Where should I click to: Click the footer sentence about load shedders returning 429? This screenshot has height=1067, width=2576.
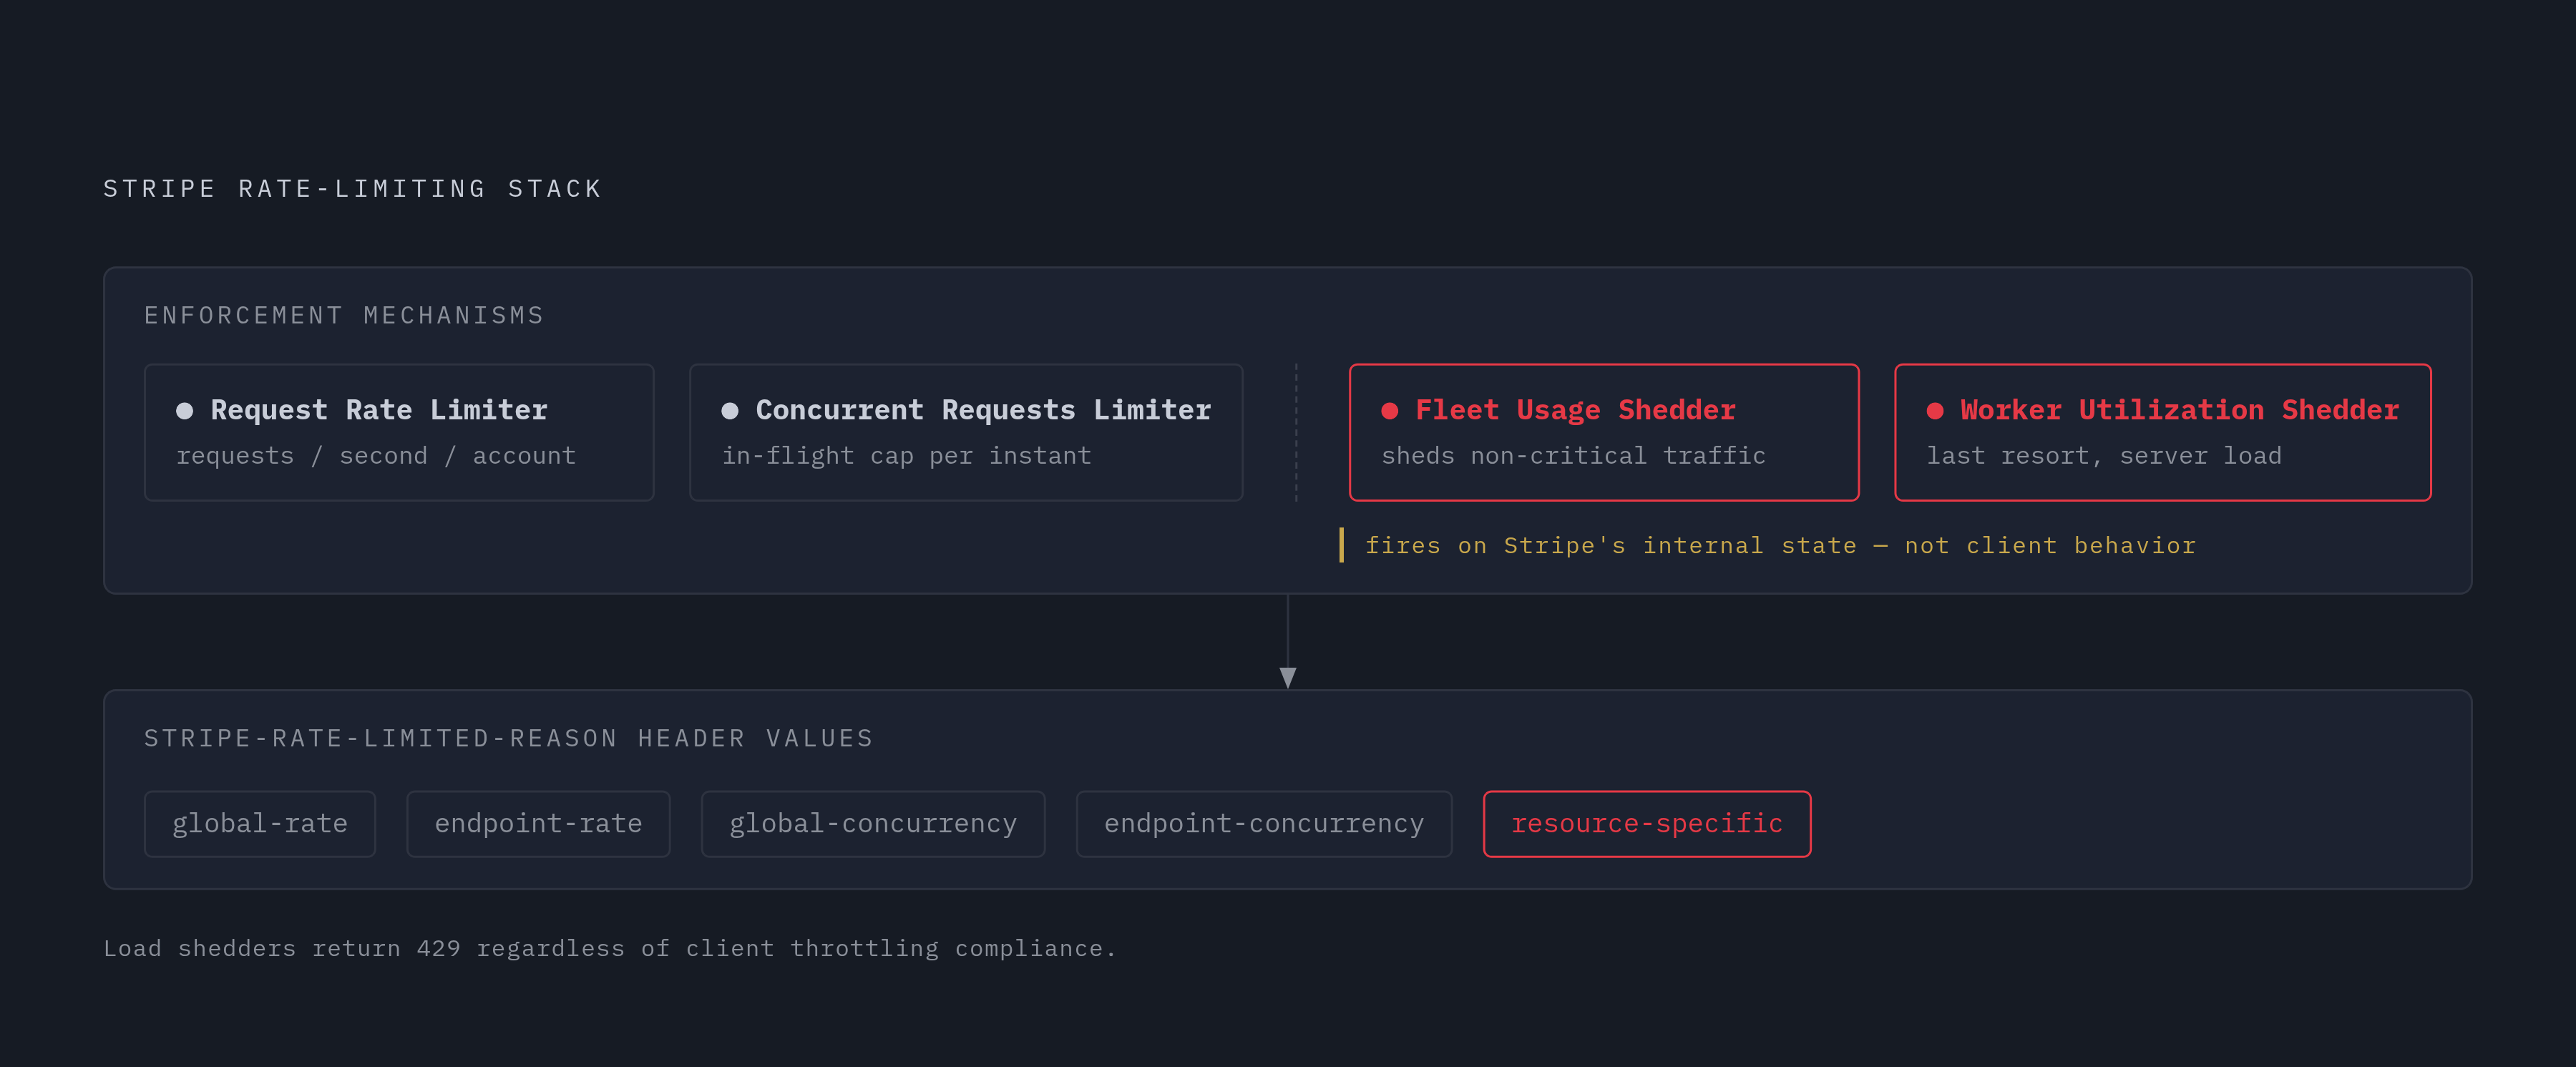[609, 948]
